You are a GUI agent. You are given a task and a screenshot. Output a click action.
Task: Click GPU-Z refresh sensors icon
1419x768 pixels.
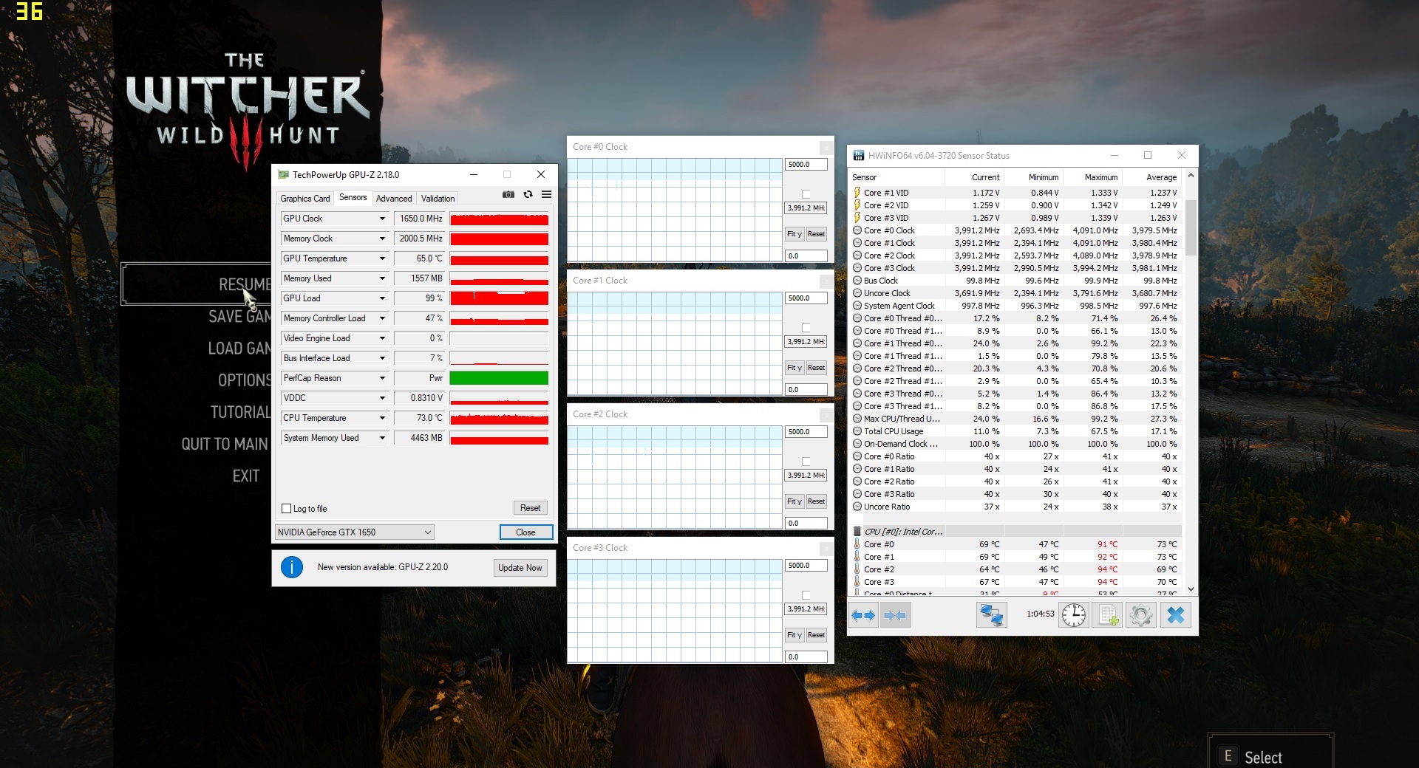click(528, 195)
